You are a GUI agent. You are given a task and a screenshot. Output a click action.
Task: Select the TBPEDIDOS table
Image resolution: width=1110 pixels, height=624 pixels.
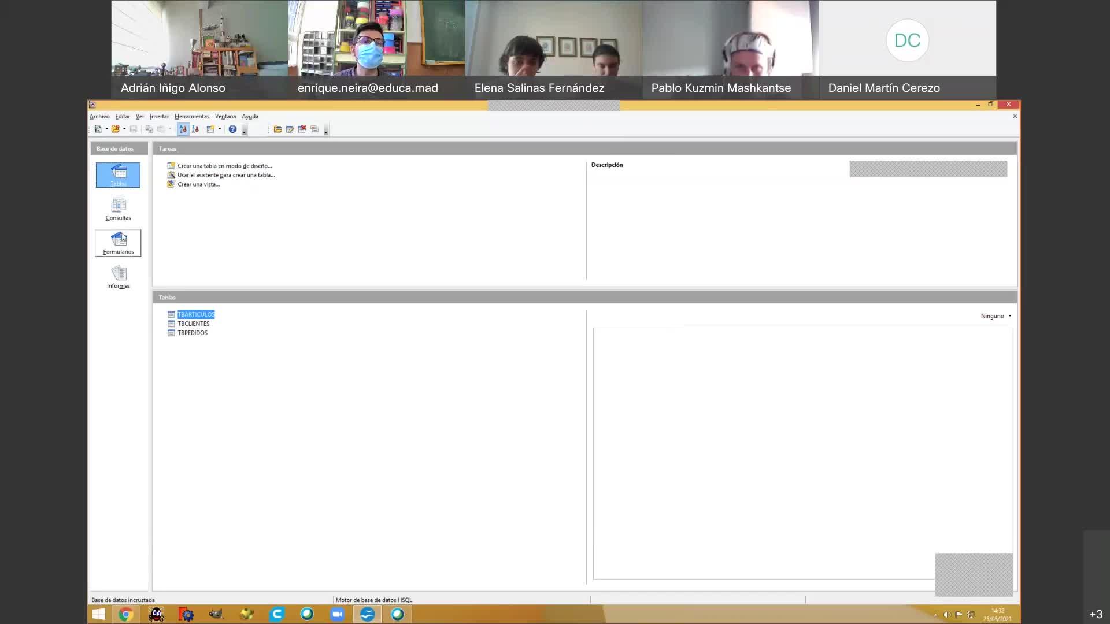[x=192, y=333]
